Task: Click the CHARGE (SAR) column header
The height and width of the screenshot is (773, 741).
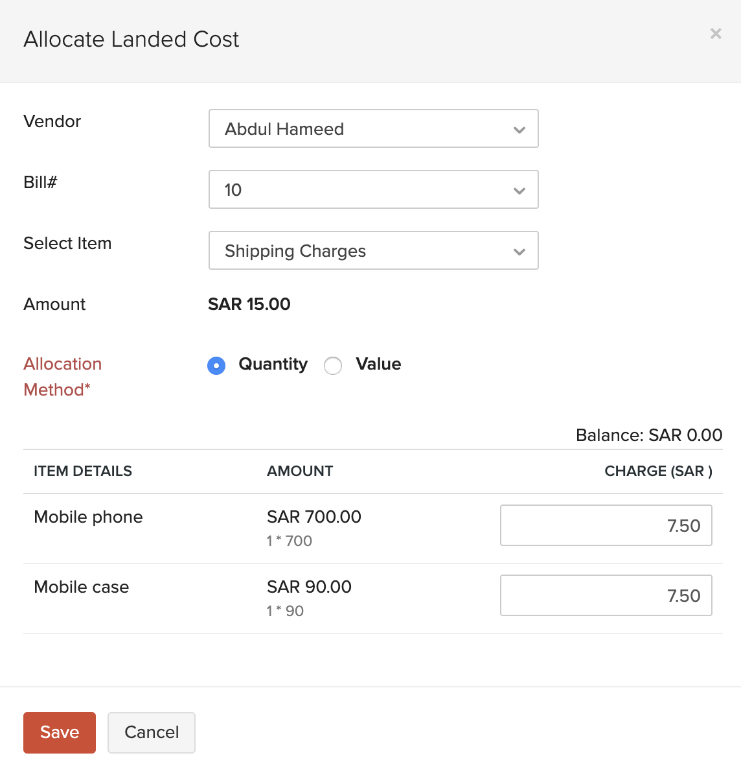Action: pyautogui.click(x=657, y=471)
